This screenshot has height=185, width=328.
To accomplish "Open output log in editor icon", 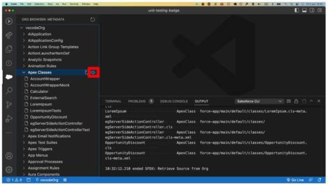I will coord(304,101).
